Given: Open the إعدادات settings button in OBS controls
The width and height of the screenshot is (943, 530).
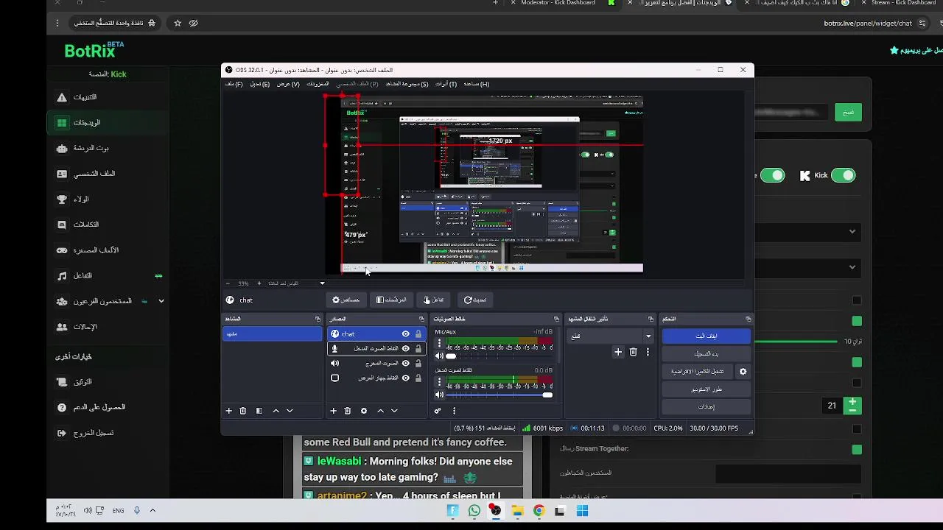Looking at the screenshot, I should [x=707, y=407].
